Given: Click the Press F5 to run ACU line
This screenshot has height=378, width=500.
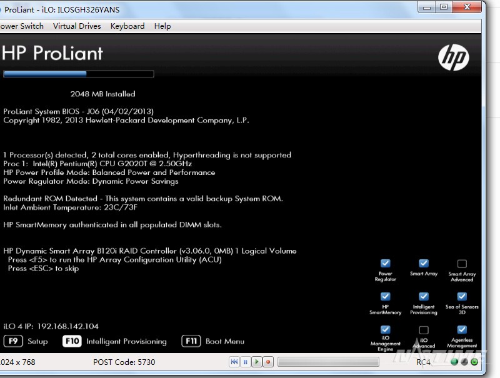Looking at the screenshot, I should click(115, 260).
